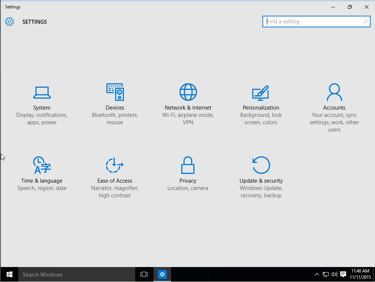375x282 pixels.
Task: Open the Action Center notification icon
Action: coord(343,274)
